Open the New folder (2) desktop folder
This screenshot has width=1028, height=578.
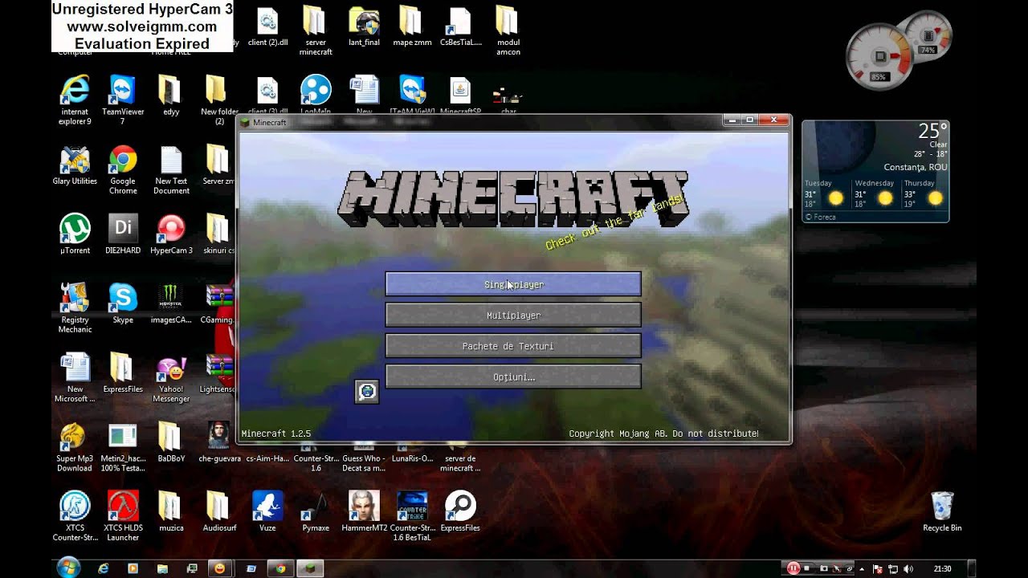tap(219, 100)
